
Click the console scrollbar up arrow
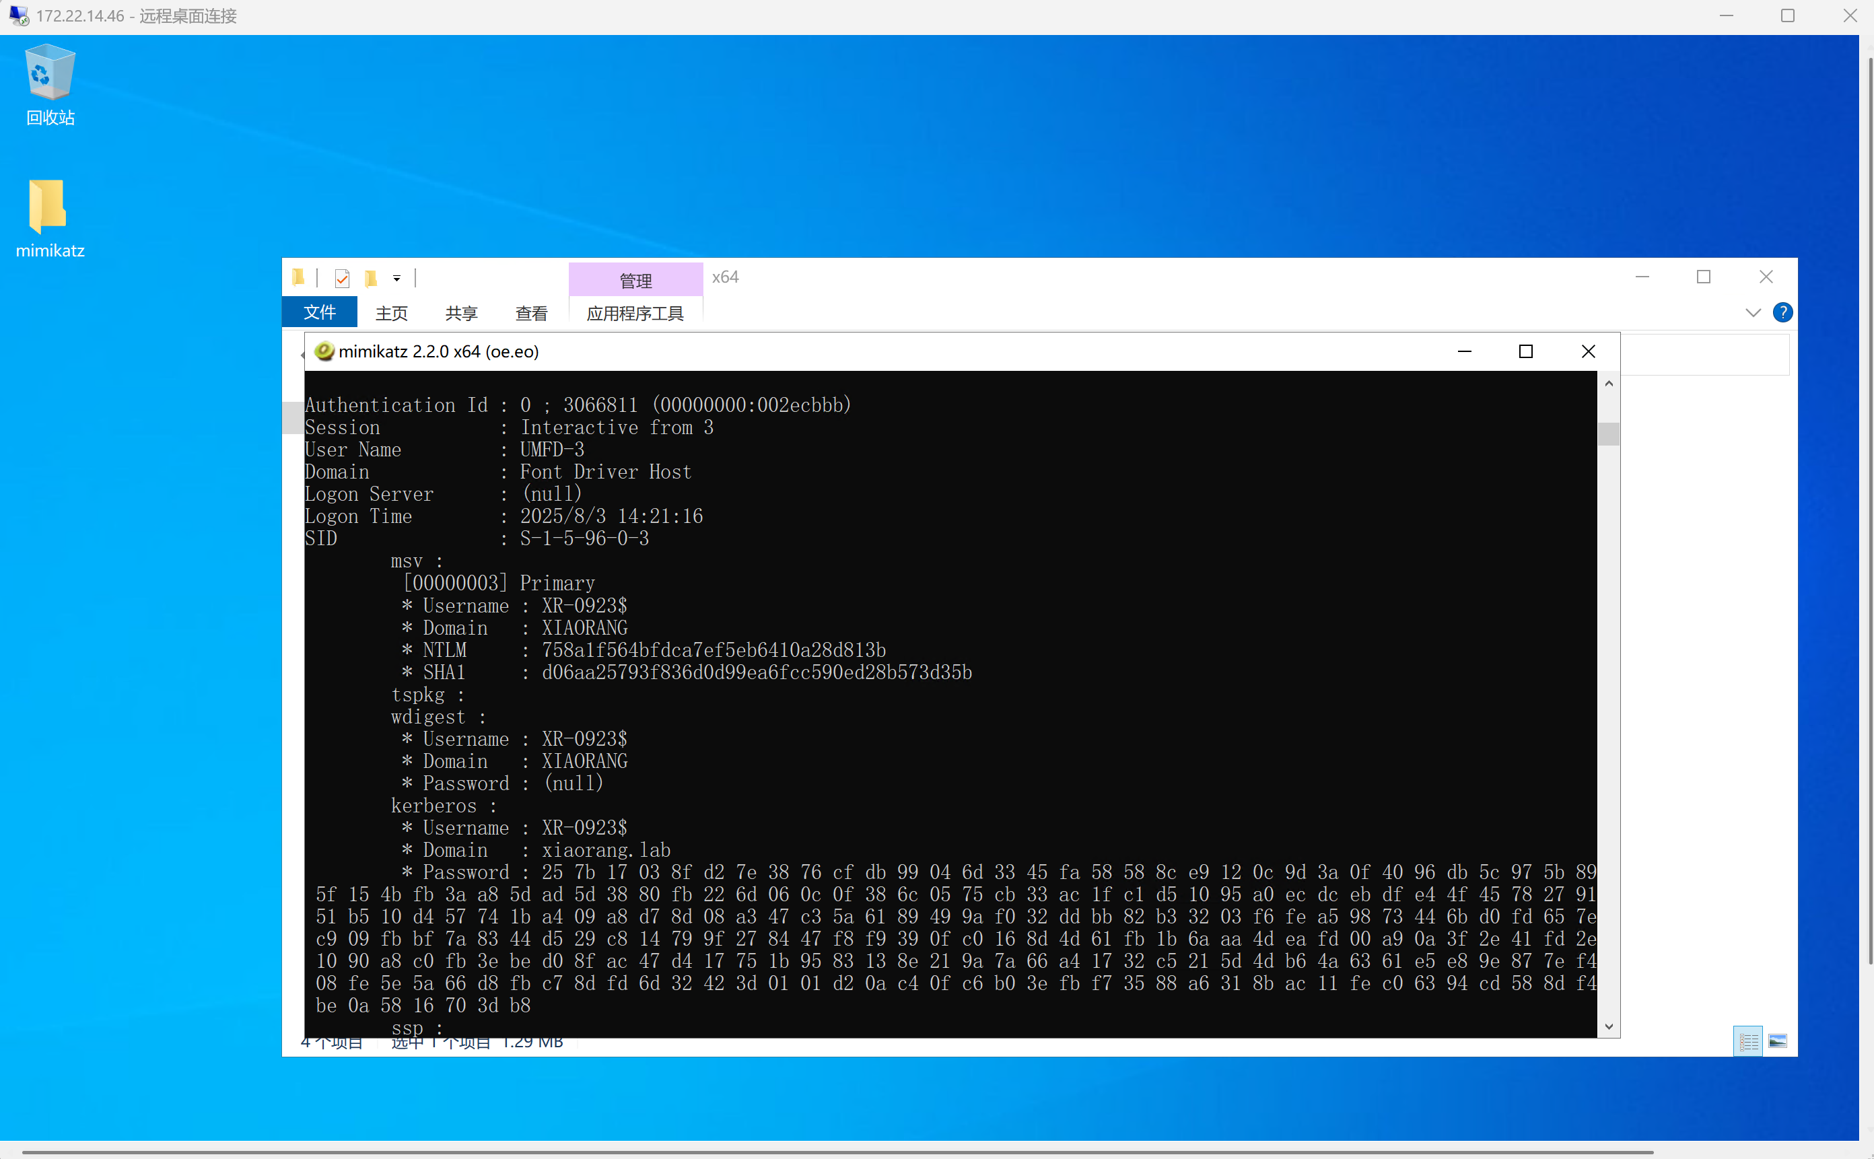(x=1609, y=383)
